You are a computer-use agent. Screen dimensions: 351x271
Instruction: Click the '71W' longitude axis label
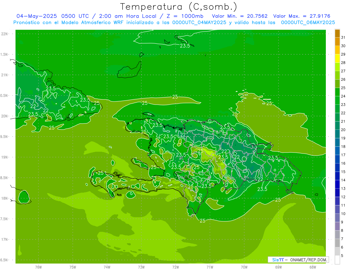tap(210, 267)
